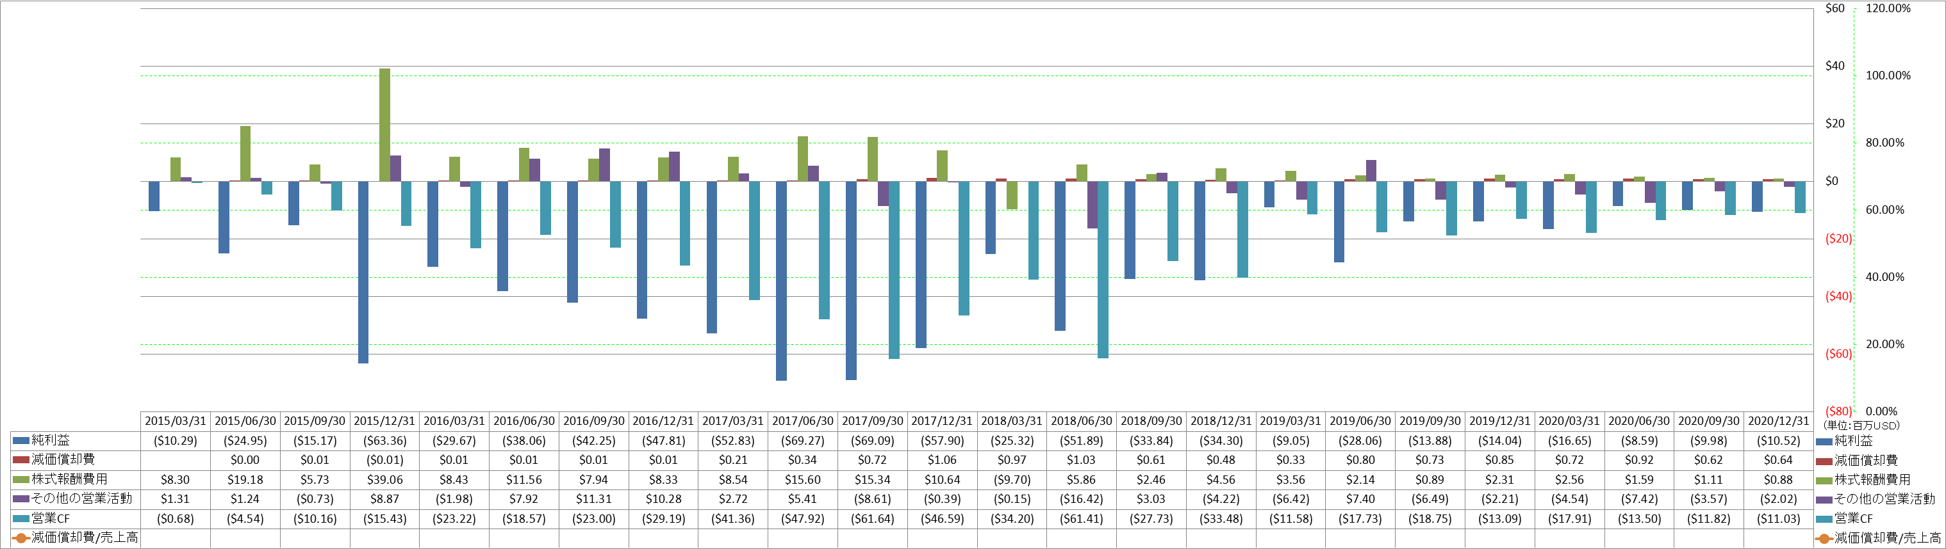Screen dimensions: 1946x549
Task: Click the 純利益 cell showing ($69.27)
Action: point(802,440)
